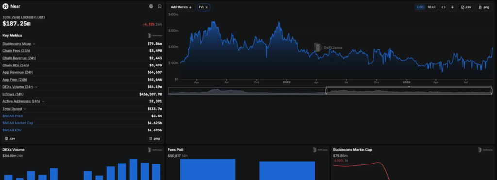
Task: Click the Near chain logo icon
Action: tap(5, 6)
